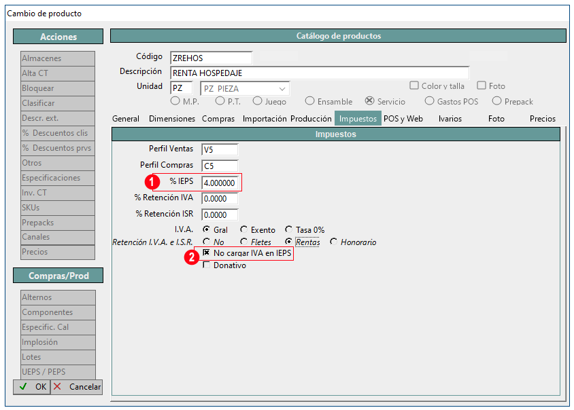Screen dimensions: 574x410
Task: Toggle the Foto checkbox
Action: 482,86
